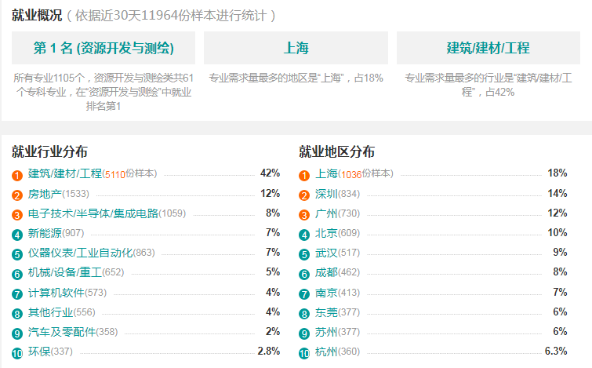Image resolution: width=592 pixels, height=368 pixels.
Task: Click the 12% value for 房地产
Action: 270,194
